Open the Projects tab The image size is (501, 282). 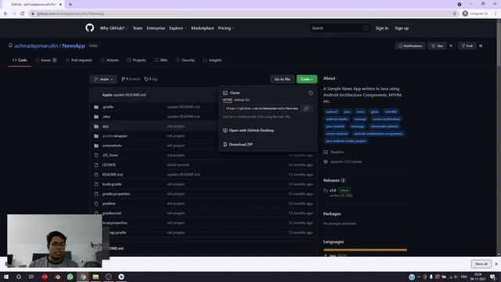[136, 60]
